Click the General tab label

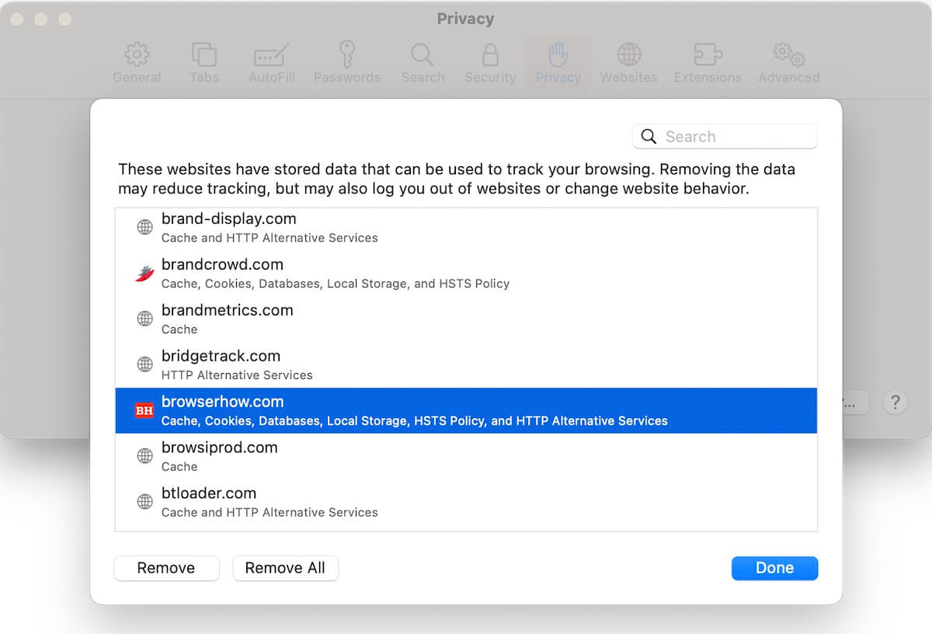(137, 78)
